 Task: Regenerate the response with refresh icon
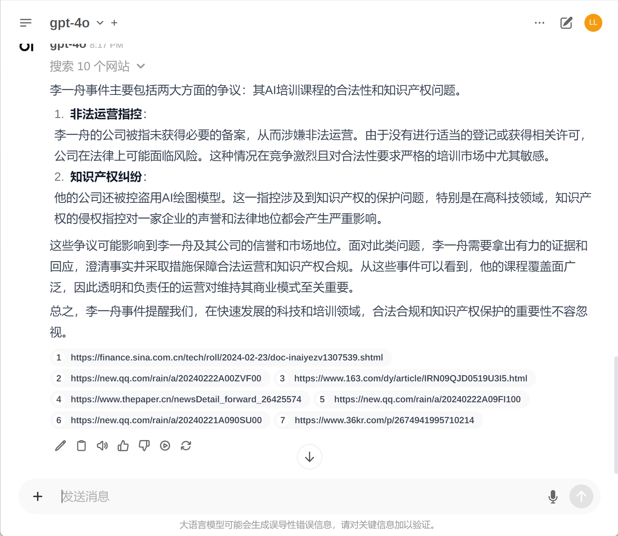[186, 446]
